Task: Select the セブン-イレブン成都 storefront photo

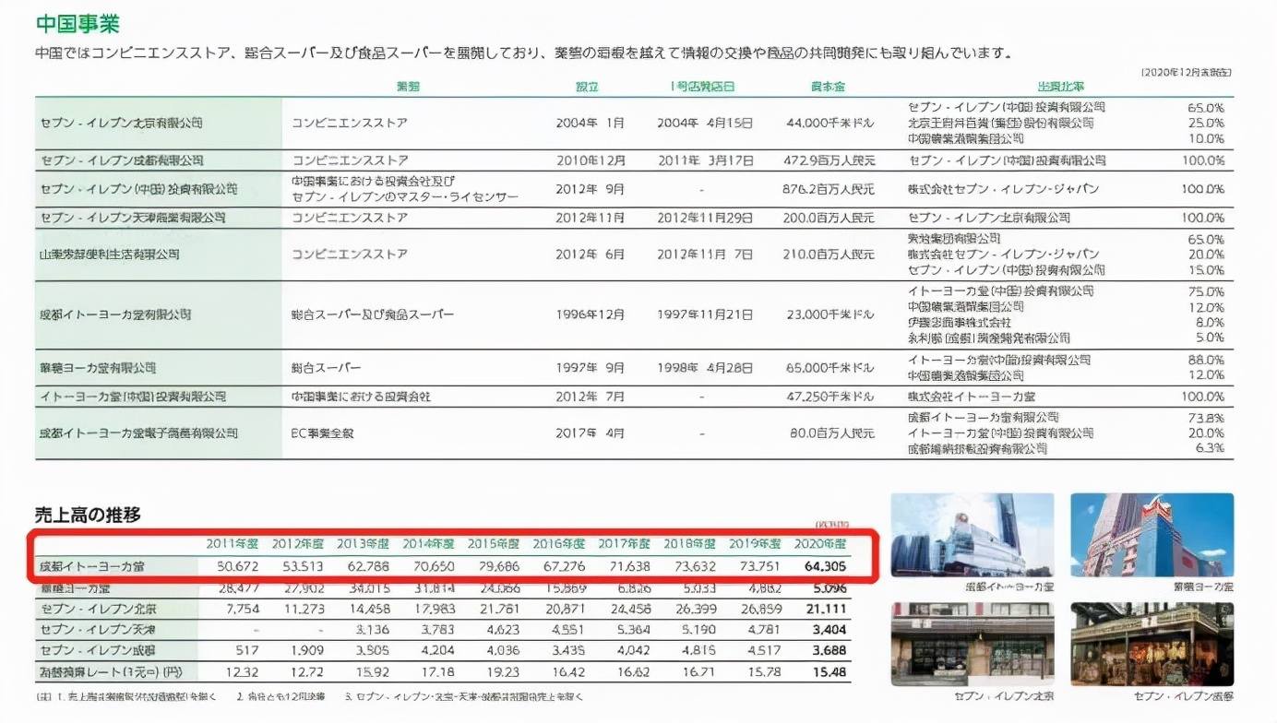Action: pos(1152,645)
